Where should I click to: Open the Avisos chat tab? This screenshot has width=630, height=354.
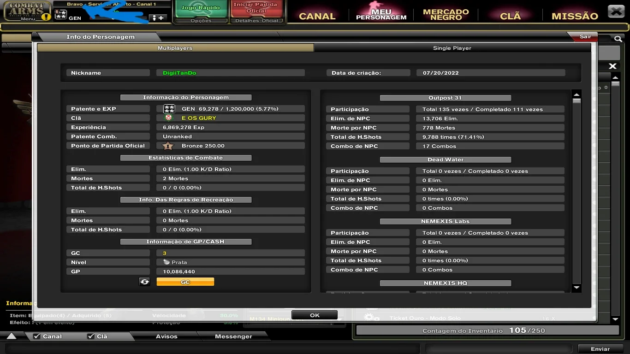tap(166, 336)
